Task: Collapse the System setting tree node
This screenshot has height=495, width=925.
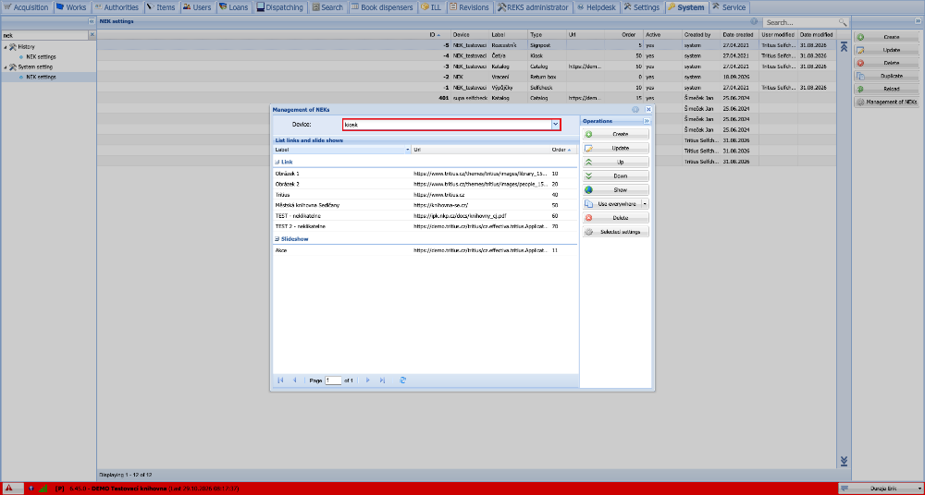Action: 5,67
